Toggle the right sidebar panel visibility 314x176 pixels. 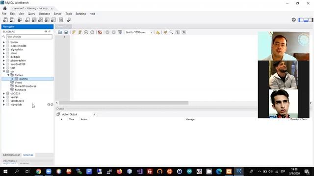[311, 20]
